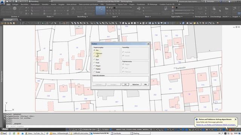Switch to the Zeichnung1 drawing tab
The height and width of the screenshot is (135, 241).
pyautogui.click(x=9, y=20)
